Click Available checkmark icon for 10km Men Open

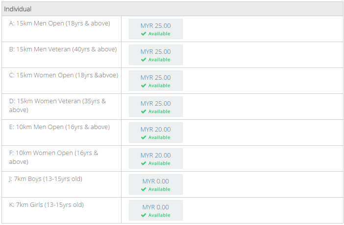click(x=144, y=137)
